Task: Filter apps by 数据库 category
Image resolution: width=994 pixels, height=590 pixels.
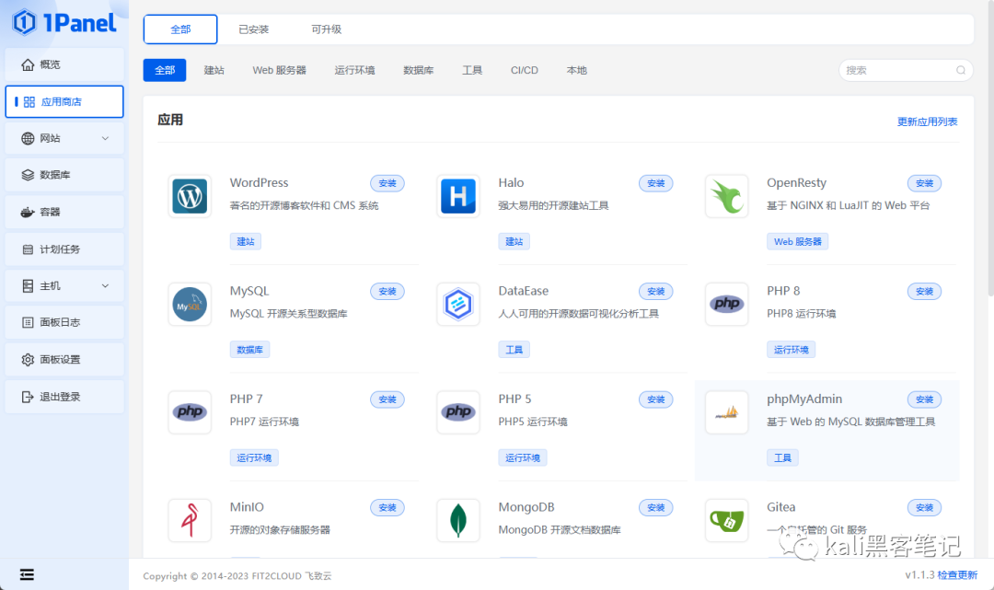Action: point(419,70)
